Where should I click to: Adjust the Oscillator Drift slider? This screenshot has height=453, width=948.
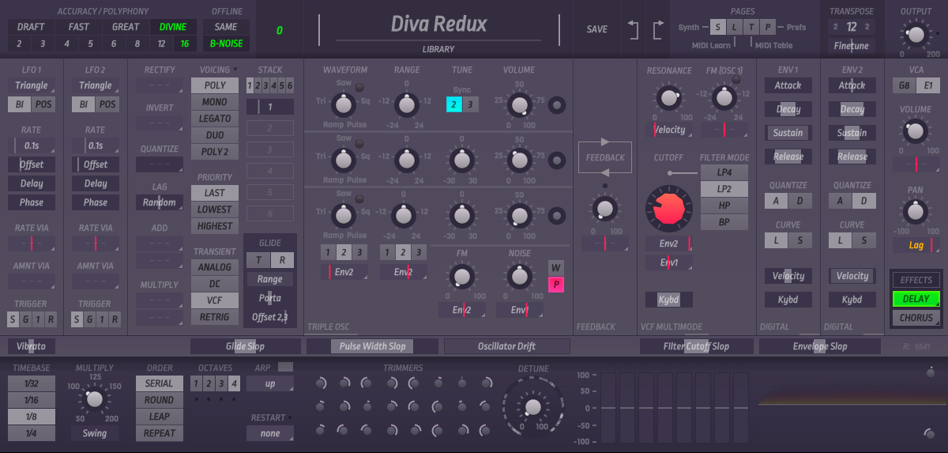507,346
